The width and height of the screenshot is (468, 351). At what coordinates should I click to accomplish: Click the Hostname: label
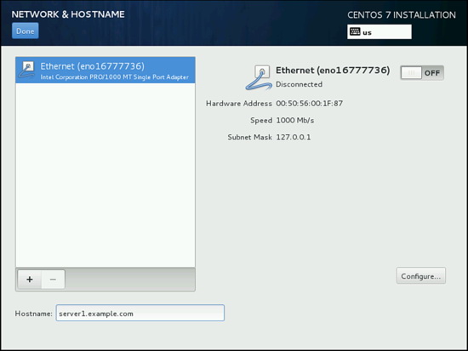34,314
